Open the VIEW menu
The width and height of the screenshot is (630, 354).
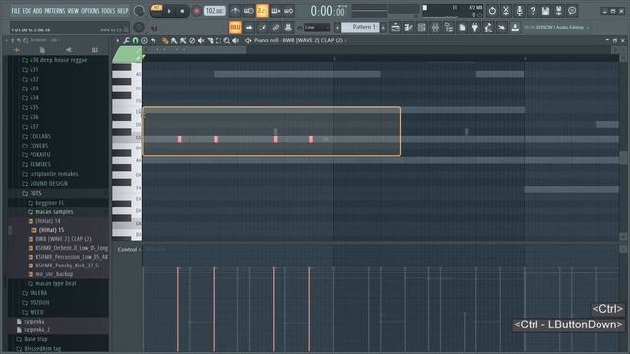[x=73, y=11]
